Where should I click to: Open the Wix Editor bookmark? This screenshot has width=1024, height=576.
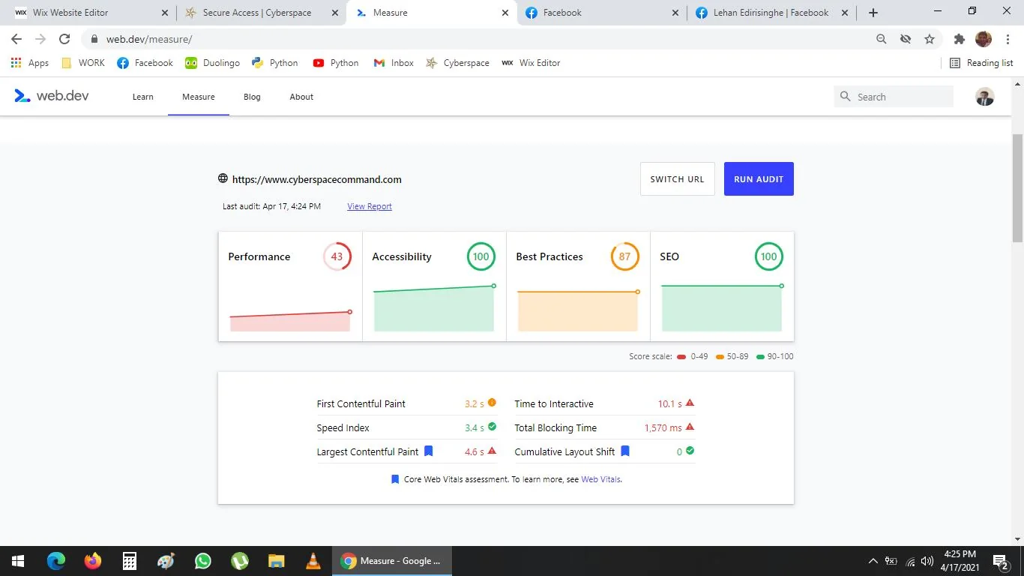tap(531, 63)
